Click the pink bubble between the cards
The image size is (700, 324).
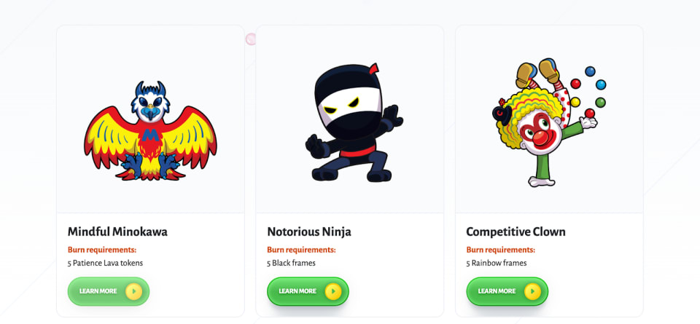click(x=250, y=39)
